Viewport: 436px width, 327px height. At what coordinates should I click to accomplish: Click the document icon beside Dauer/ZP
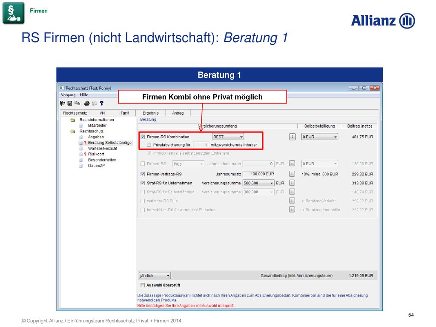click(81, 166)
